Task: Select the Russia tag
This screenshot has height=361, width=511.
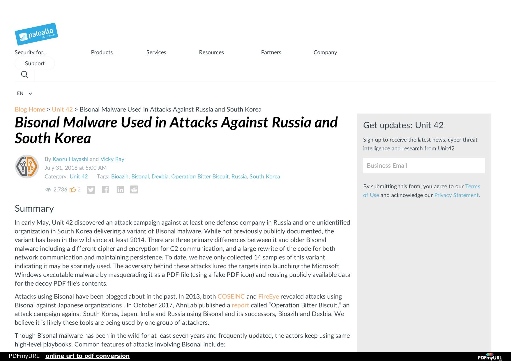Action: click(239, 176)
